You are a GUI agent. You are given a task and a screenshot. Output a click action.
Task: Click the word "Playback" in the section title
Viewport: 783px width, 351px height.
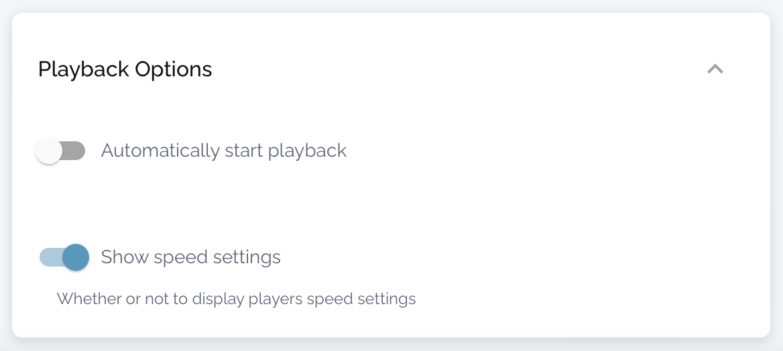[84, 69]
